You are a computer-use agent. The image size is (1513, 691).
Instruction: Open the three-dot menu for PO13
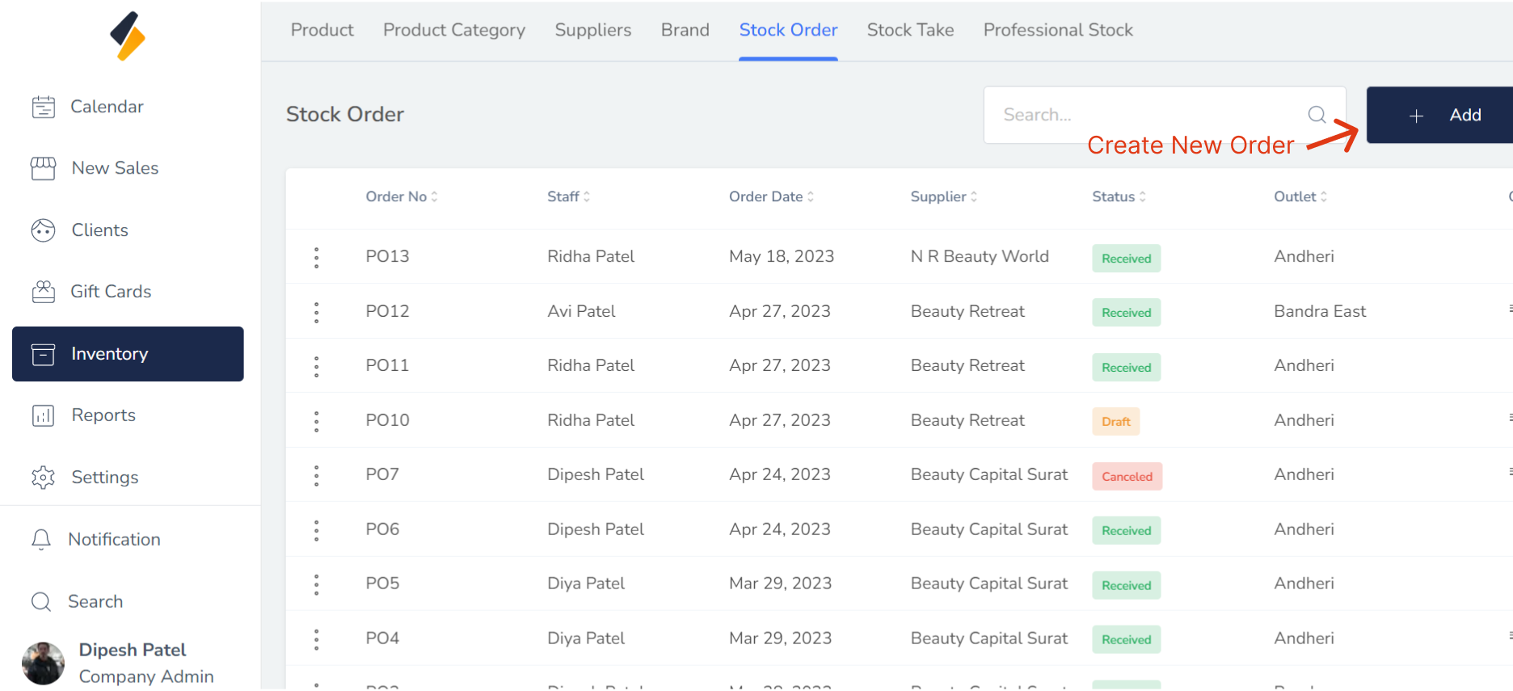click(316, 257)
